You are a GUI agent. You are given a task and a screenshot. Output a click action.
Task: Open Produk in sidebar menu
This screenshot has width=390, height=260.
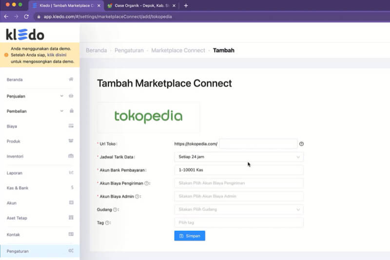coord(40,141)
